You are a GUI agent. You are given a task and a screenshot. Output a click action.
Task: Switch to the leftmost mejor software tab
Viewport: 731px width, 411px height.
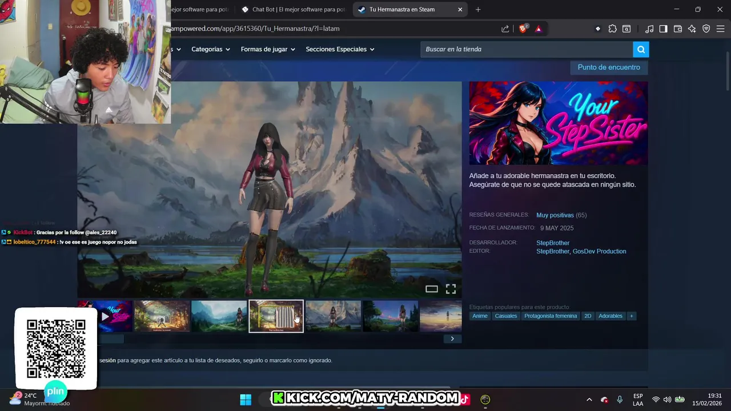click(x=199, y=9)
